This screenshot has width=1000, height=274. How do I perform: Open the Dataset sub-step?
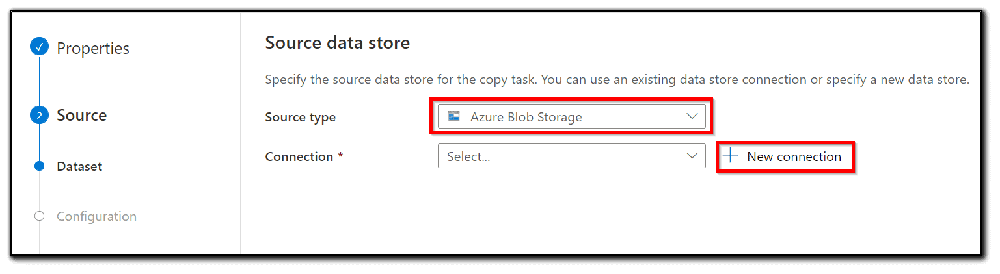[79, 166]
